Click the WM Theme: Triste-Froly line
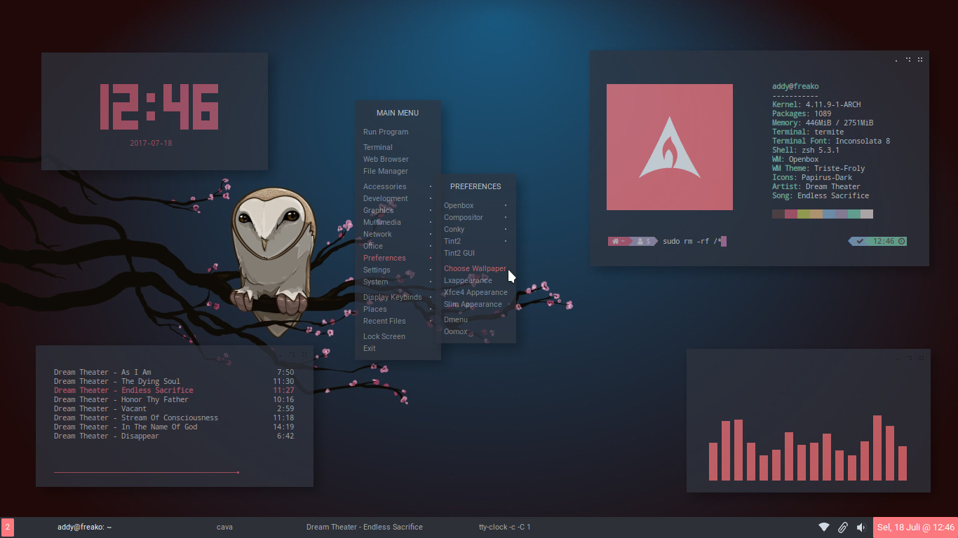958x538 pixels. 818,168
